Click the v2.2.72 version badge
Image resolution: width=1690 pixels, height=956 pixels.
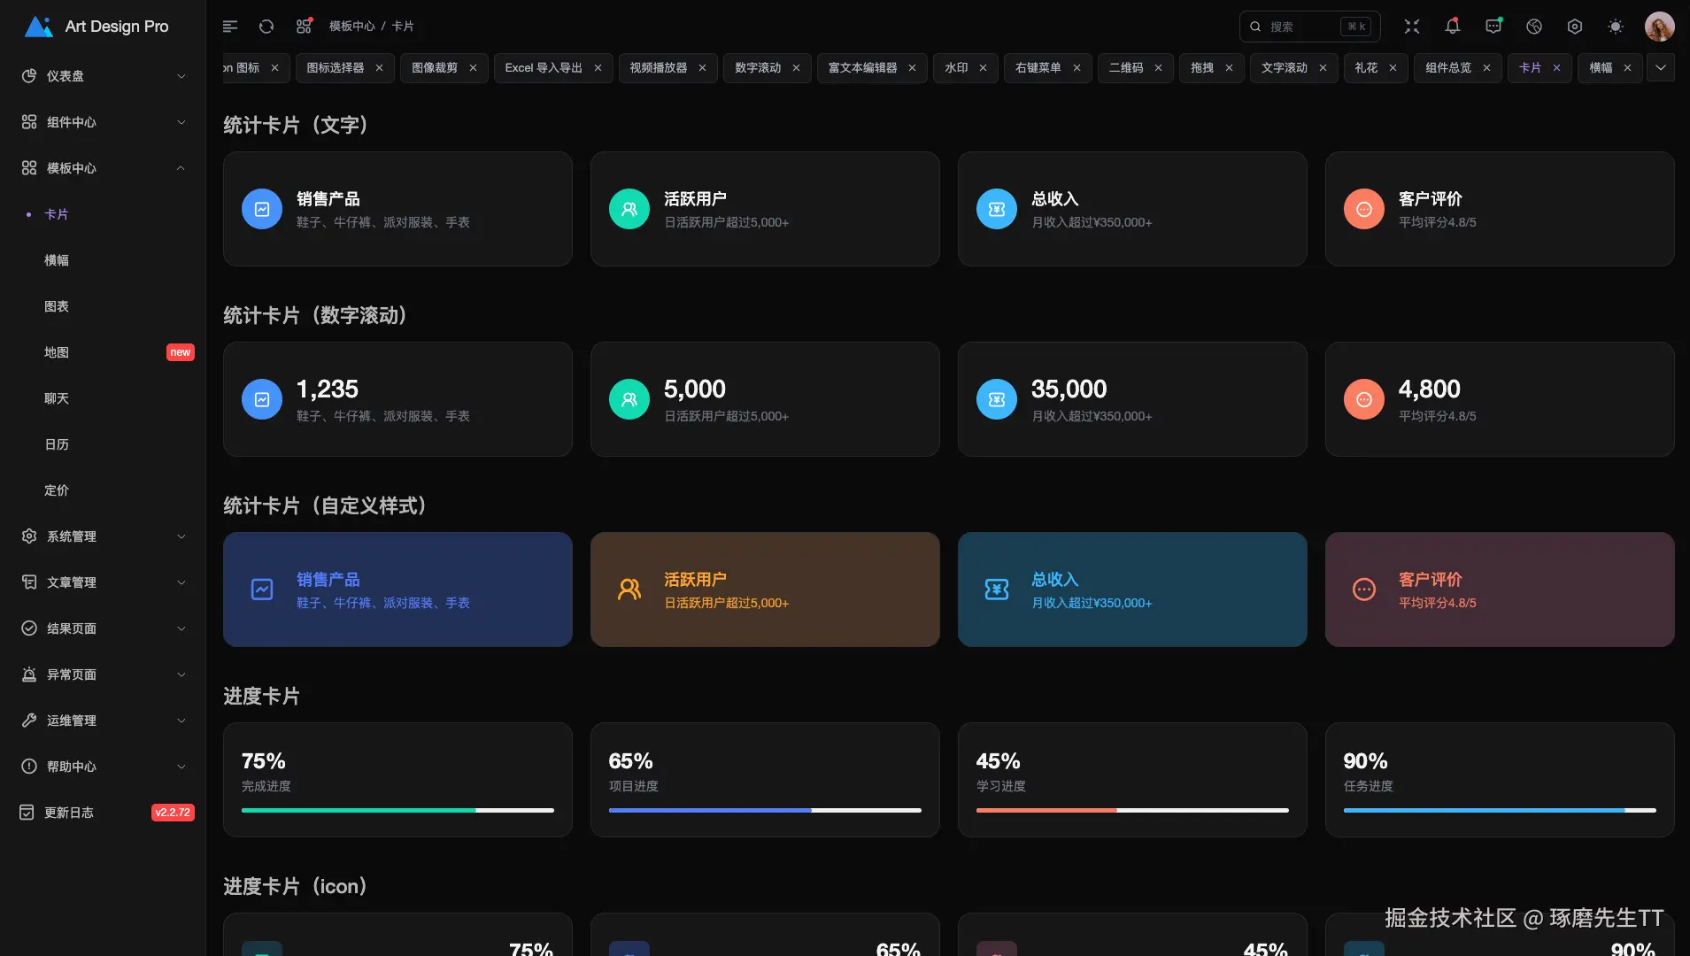click(173, 813)
